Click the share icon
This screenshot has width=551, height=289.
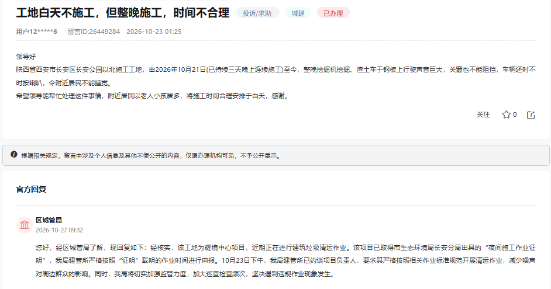(x=531, y=114)
